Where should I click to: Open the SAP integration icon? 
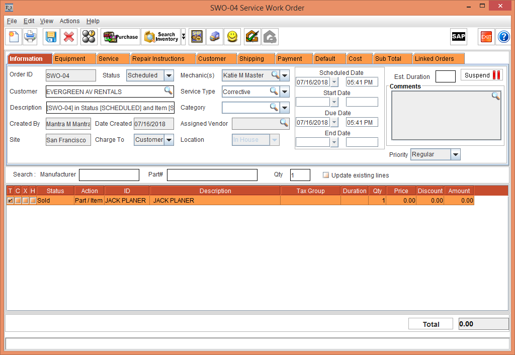pyautogui.click(x=458, y=36)
